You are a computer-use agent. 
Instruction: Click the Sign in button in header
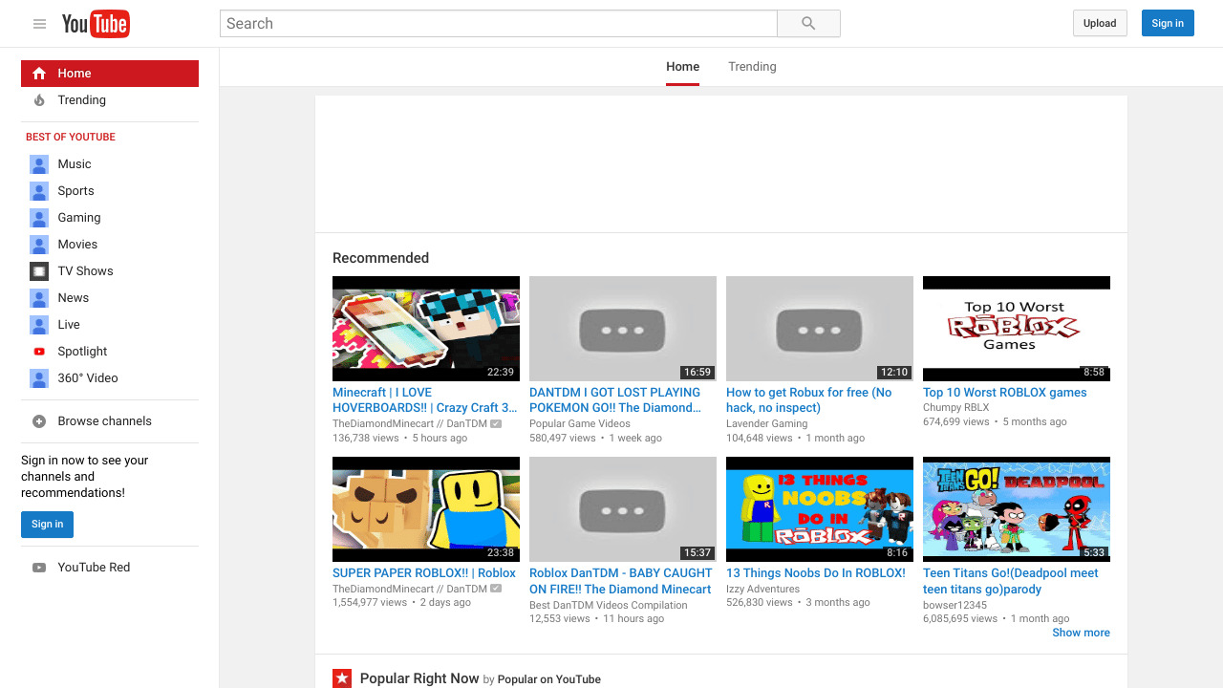[x=1167, y=23]
